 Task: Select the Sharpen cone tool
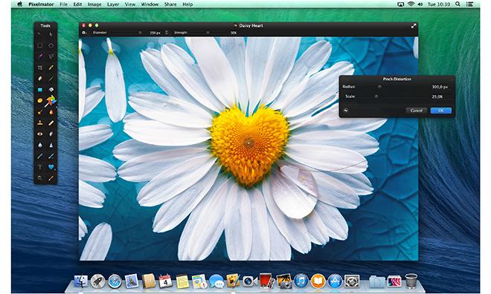pos(51,145)
